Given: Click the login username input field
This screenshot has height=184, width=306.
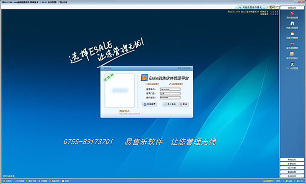Looking at the screenshot, I should [170, 89].
